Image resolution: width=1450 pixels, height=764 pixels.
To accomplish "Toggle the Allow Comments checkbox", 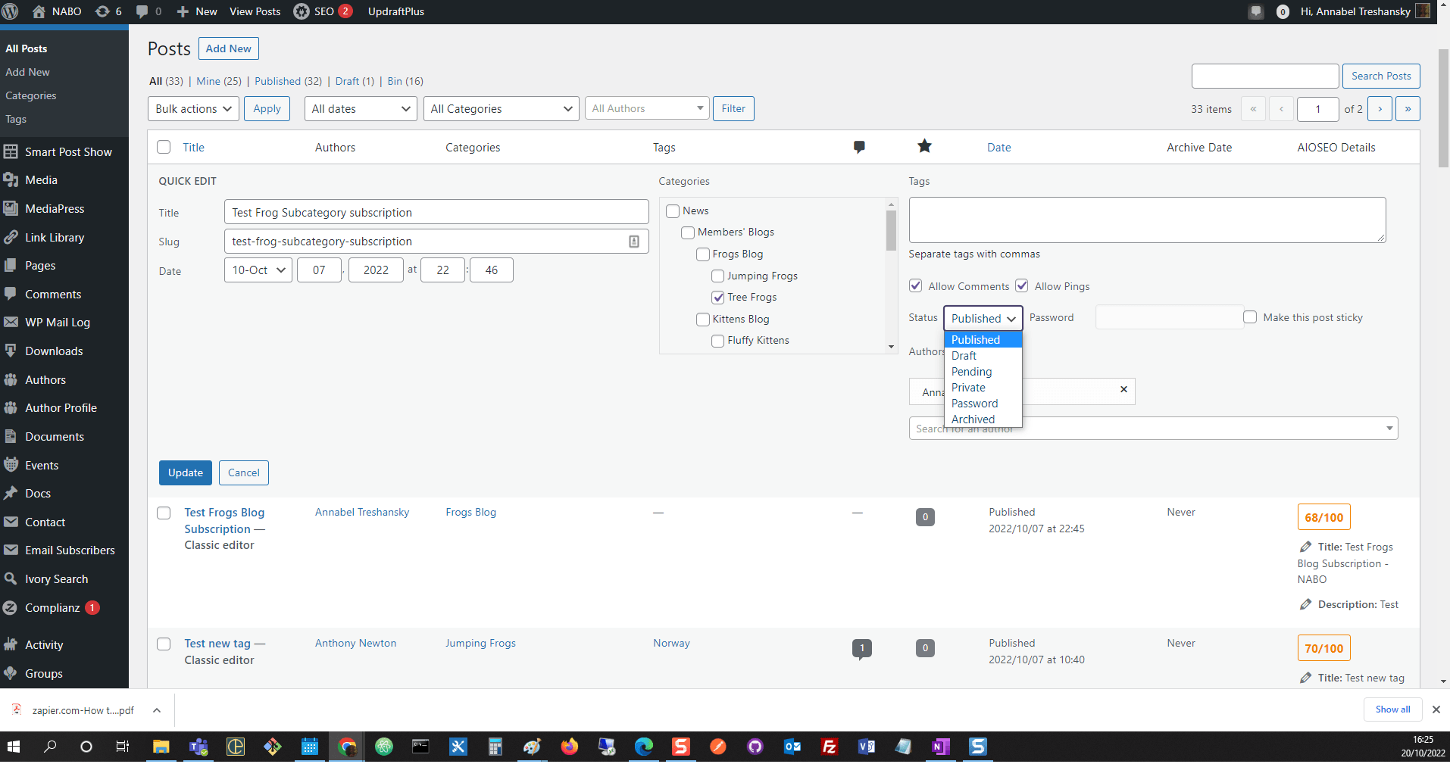I will click(x=916, y=286).
